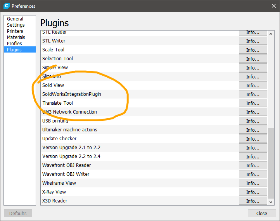This screenshot has height=221, width=280.
Task: Click the scrollbar up arrow
Action: point(271,34)
